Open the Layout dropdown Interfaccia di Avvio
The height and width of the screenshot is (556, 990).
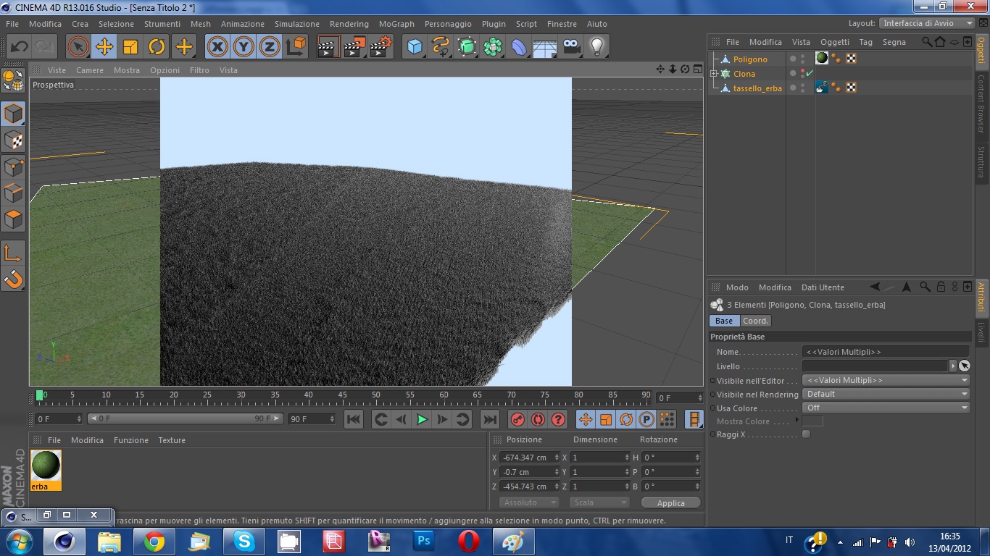click(x=927, y=23)
